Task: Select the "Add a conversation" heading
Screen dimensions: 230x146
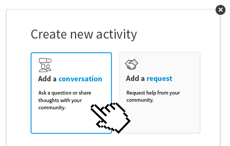Action: [70, 79]
